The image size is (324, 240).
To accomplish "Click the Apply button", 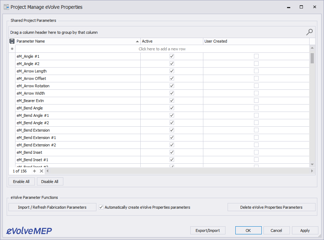I will [x=305, y=230].
